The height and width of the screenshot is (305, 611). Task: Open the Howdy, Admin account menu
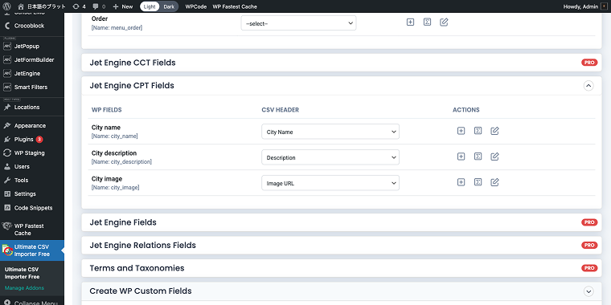tap(585, 6)
